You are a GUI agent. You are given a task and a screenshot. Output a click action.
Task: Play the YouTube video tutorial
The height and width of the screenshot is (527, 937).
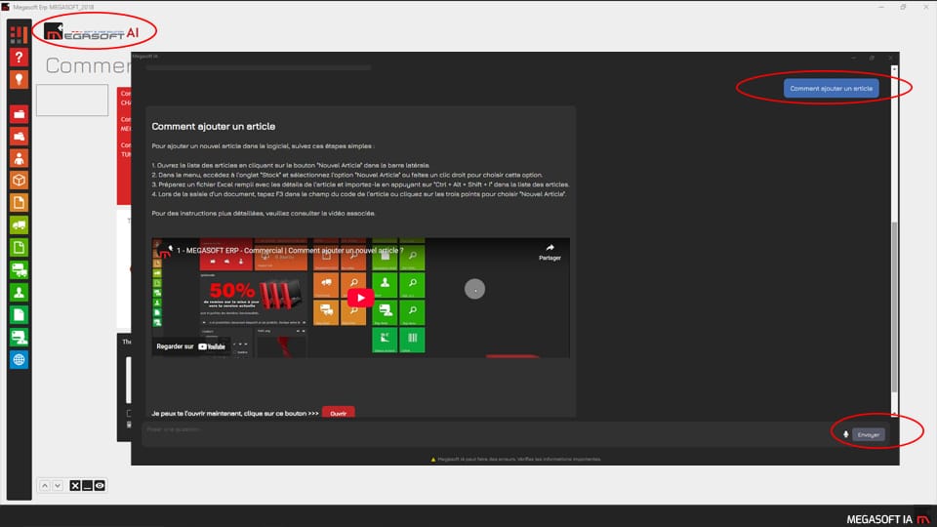click(360, 298)
